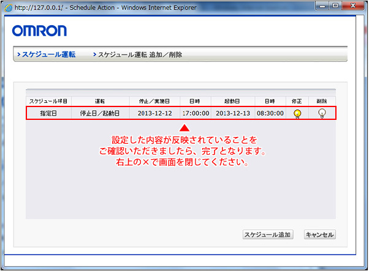
Task: Click the red triangle arrow marker
Action: (x=184, y=128)
